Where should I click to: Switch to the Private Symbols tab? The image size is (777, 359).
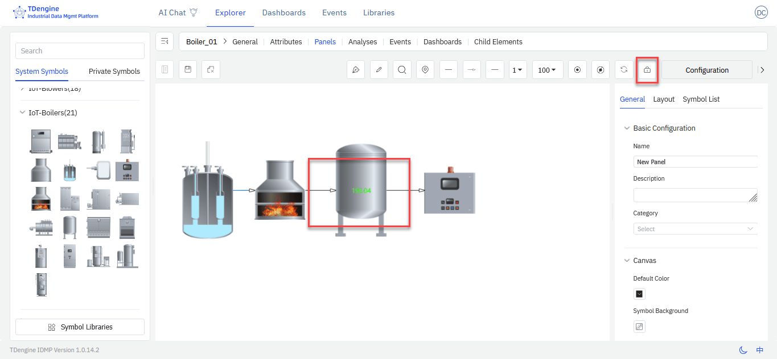[114, 72]
